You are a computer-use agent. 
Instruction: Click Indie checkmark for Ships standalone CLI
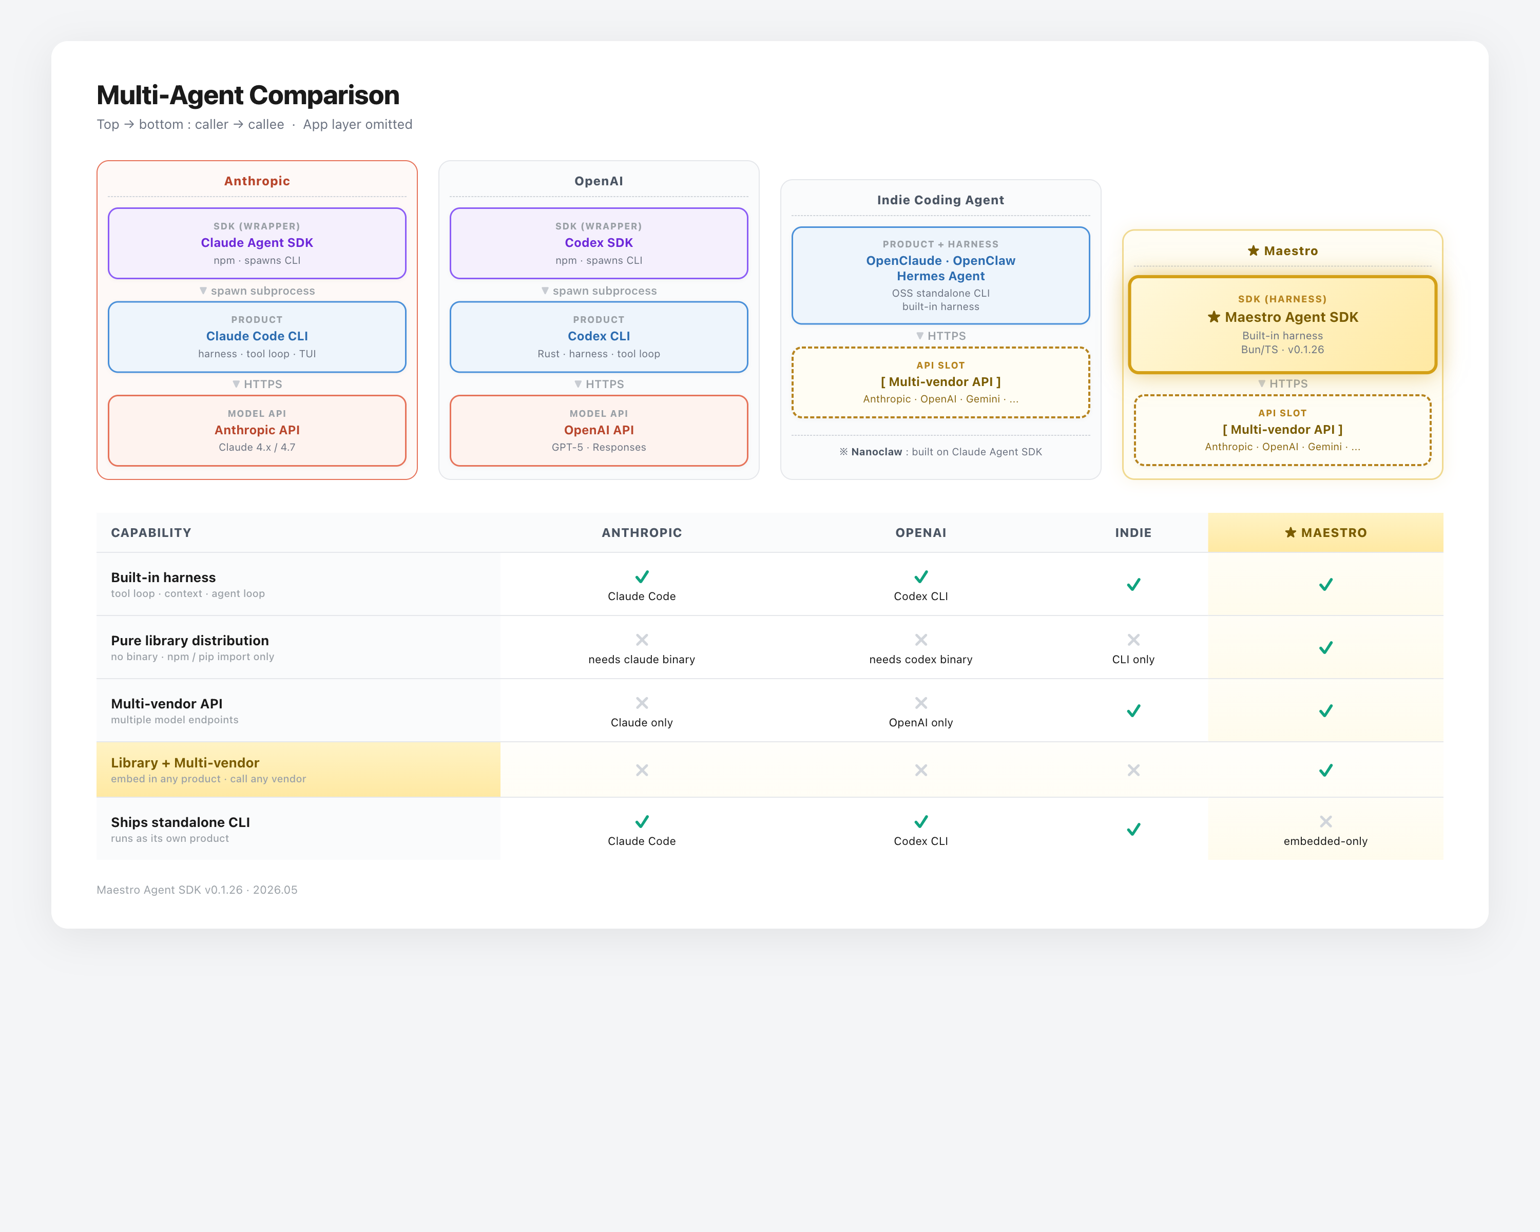coord(1133,829)
